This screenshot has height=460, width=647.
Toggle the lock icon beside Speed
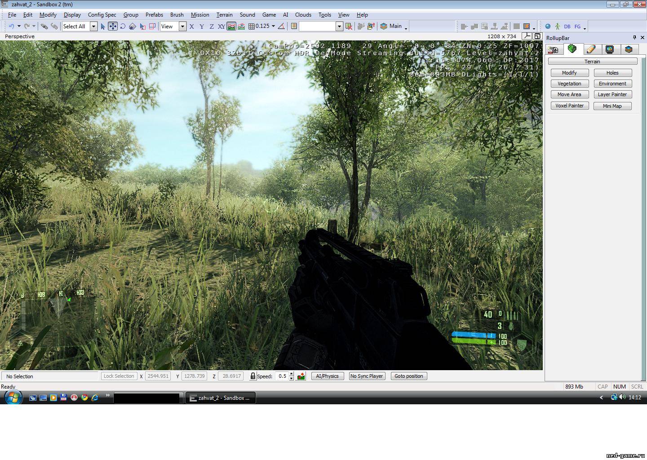point(253,376)
